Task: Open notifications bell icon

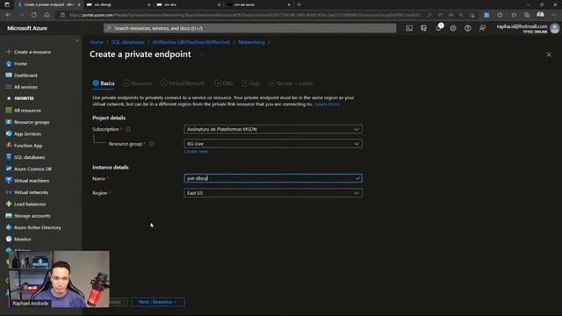Action: (438, 28)
